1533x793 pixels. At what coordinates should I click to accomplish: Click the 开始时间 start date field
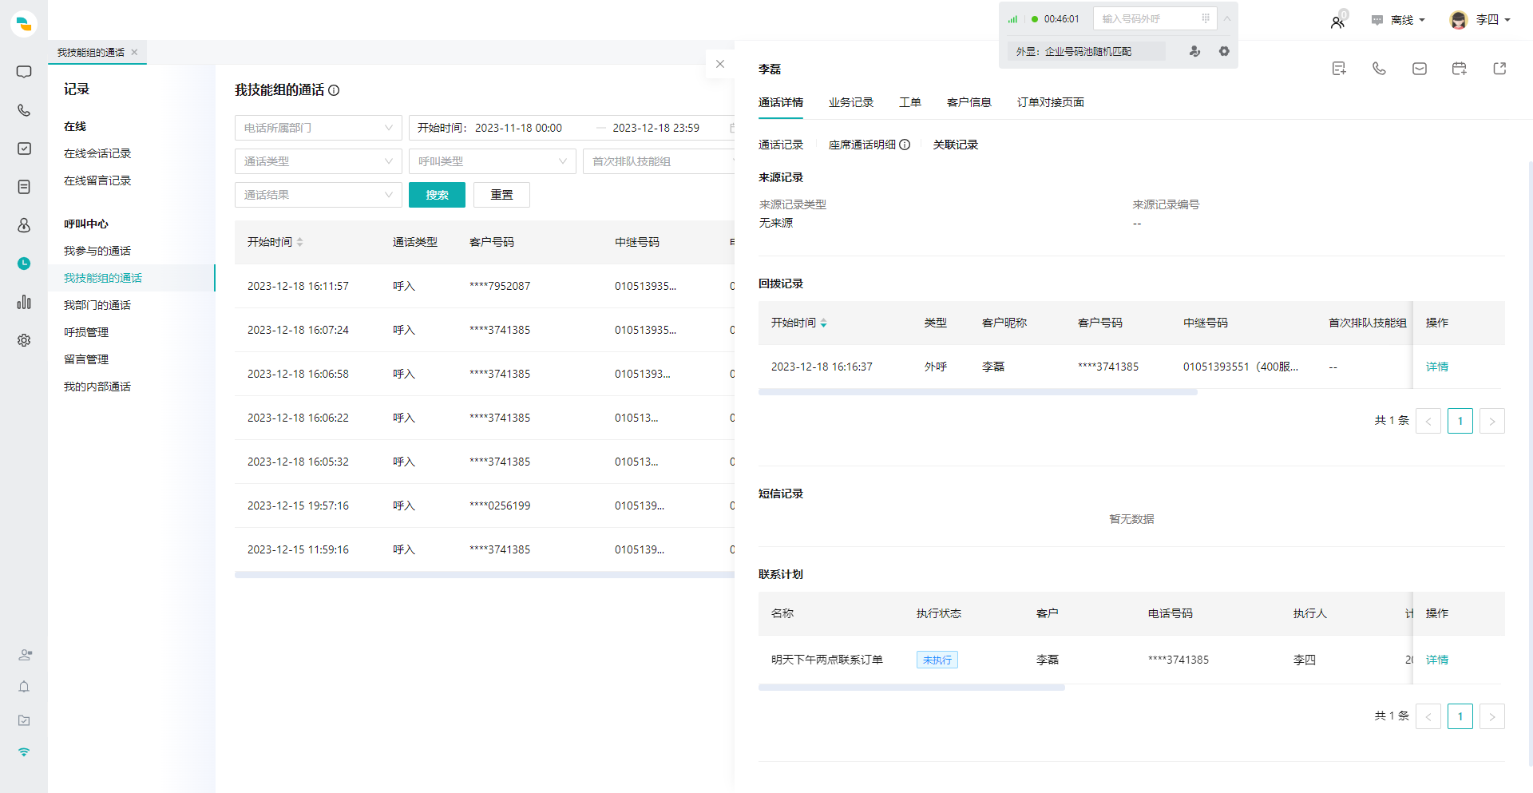[518, 128]
